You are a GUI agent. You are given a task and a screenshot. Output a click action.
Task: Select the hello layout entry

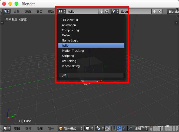(91, 46)
